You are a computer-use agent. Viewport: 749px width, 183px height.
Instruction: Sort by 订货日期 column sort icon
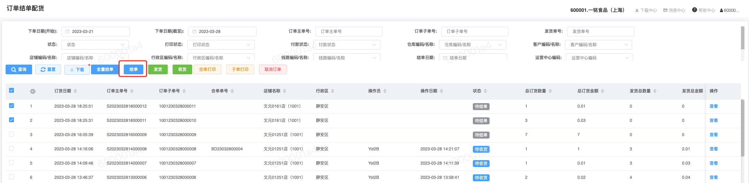75,91
